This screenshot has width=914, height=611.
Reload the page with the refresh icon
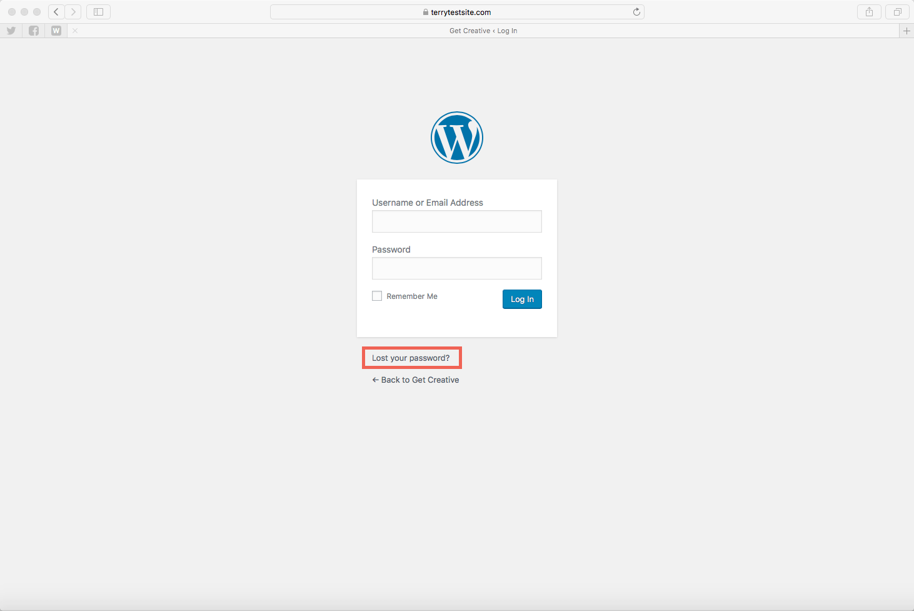pyautogui.click(x=636, y=12)
